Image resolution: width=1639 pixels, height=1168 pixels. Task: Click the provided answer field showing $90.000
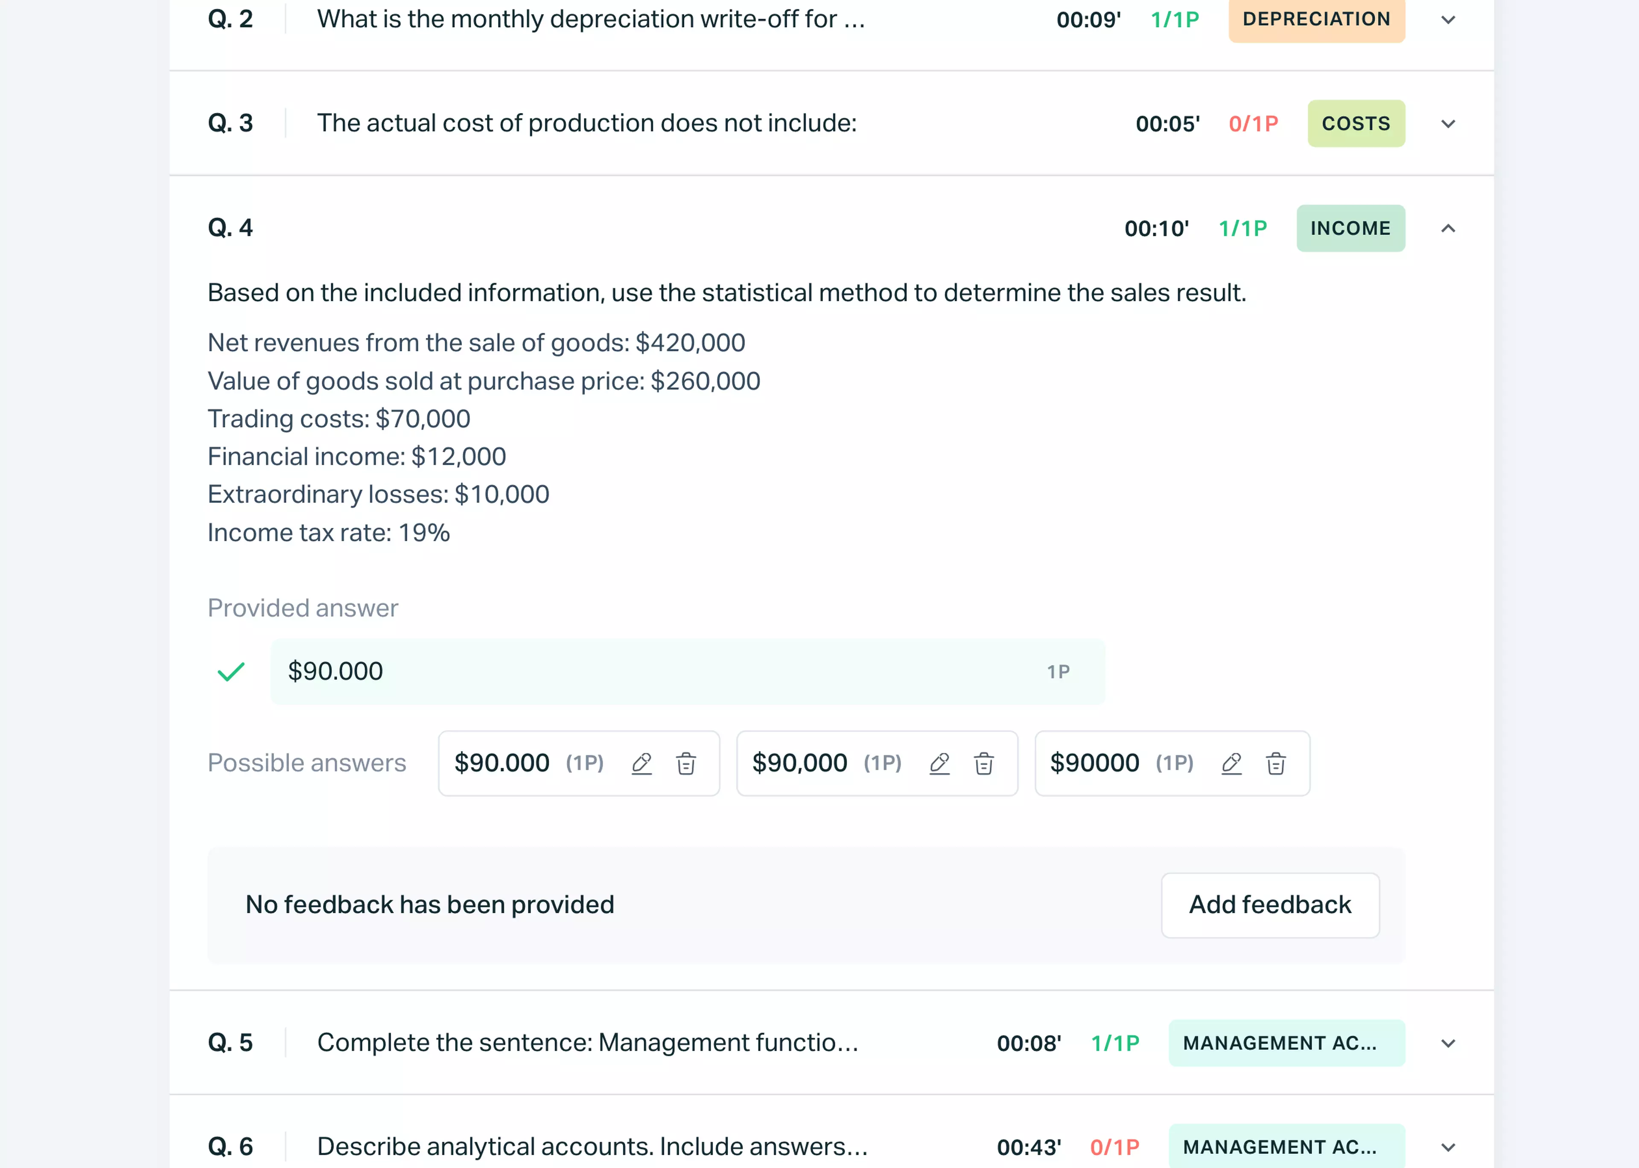[x=687, y=671]
